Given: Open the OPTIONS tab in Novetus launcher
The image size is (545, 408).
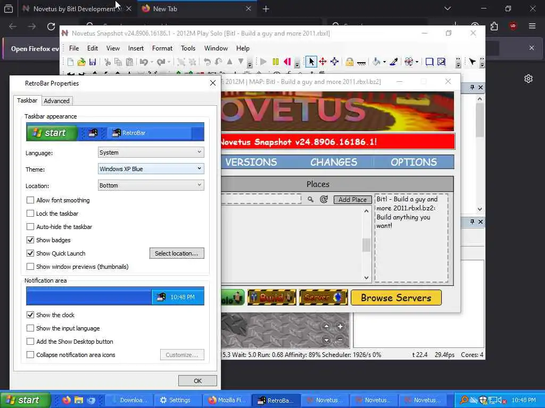Looking at the screenshot, I should click(x=414, y=162).
